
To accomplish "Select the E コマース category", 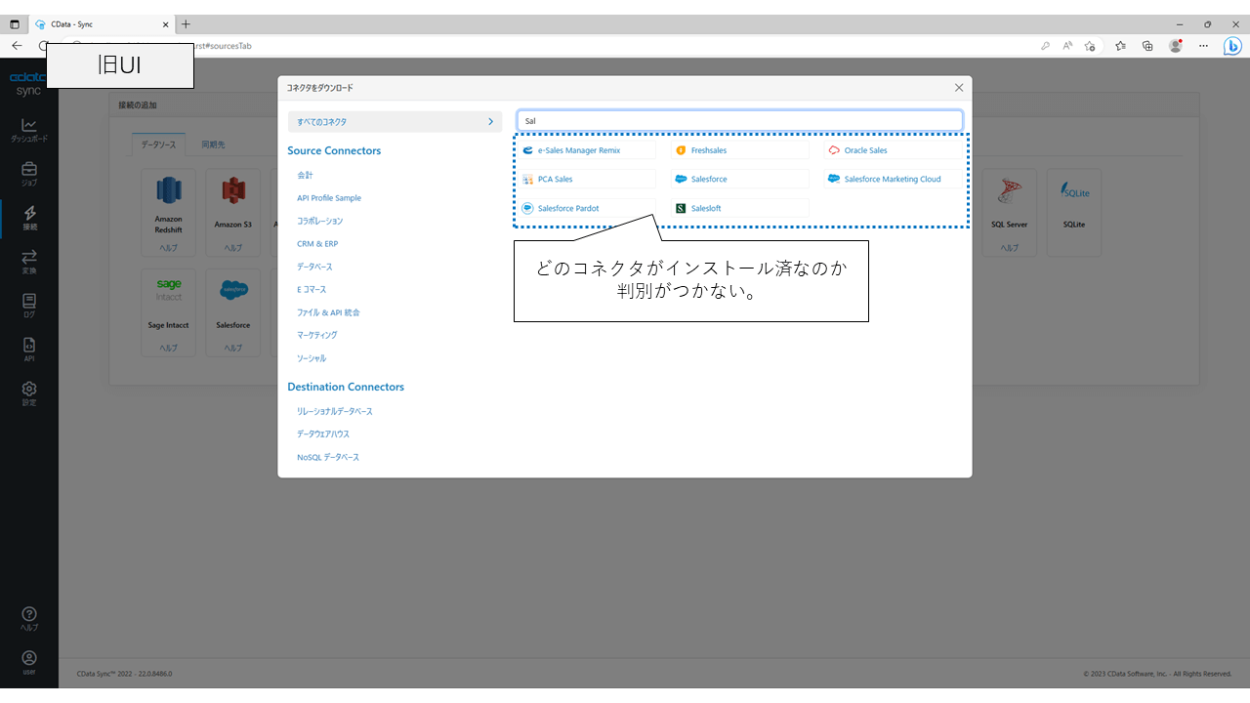I will pos(312,290).
